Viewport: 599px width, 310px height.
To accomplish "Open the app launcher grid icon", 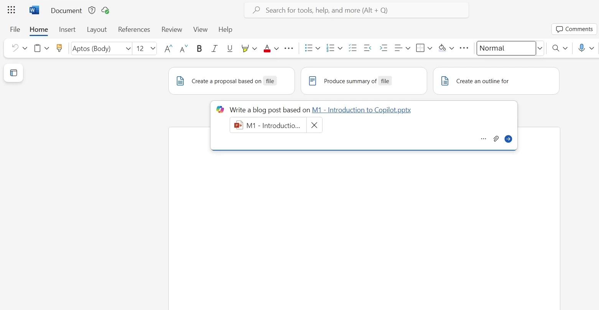I will point(12,10).
